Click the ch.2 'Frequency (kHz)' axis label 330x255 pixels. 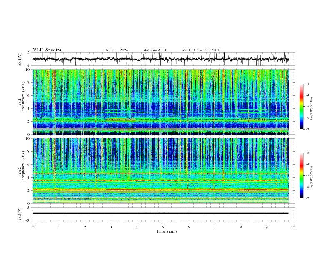pos(23,166)
